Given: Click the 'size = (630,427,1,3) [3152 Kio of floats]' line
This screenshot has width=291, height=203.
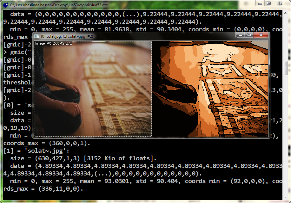Looking at the screenshot, I should 83,158.
